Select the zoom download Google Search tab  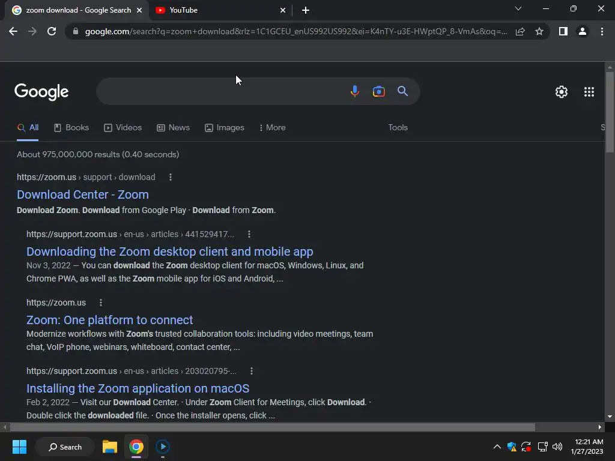coord(76,10)
